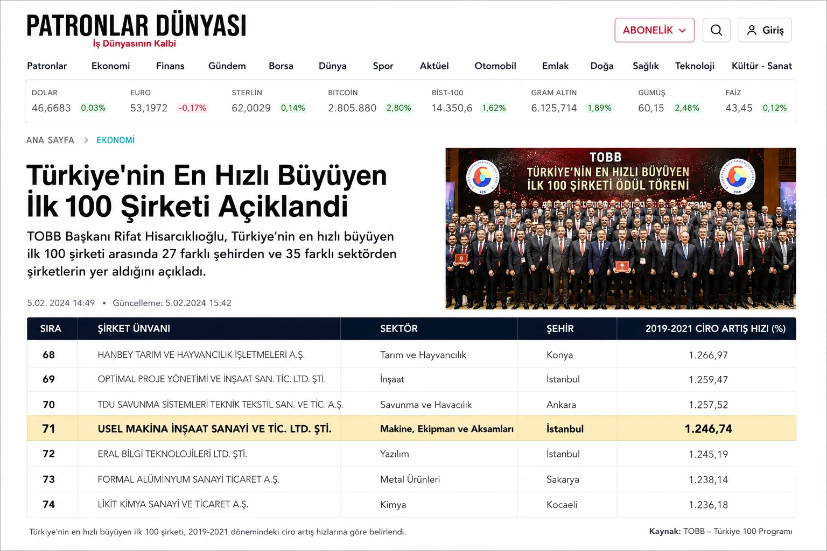Click the breadcrumb chevron separator icon
The width and height of the screenshot is (827, 551).
pyautogui.click(x=86, y=140)
